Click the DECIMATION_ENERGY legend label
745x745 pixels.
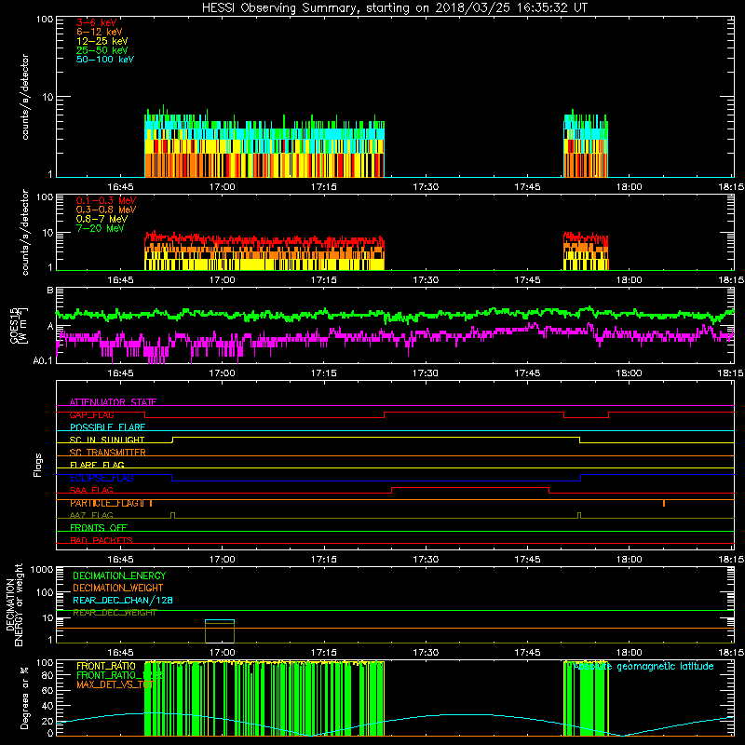[x=119, y=576]
